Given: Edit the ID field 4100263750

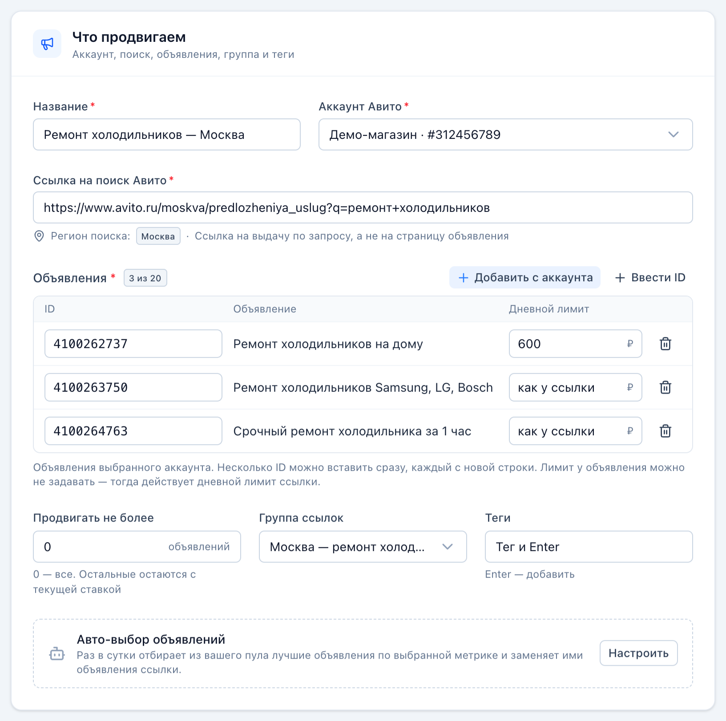Looking at the screenshot, I should coord(133,387).
